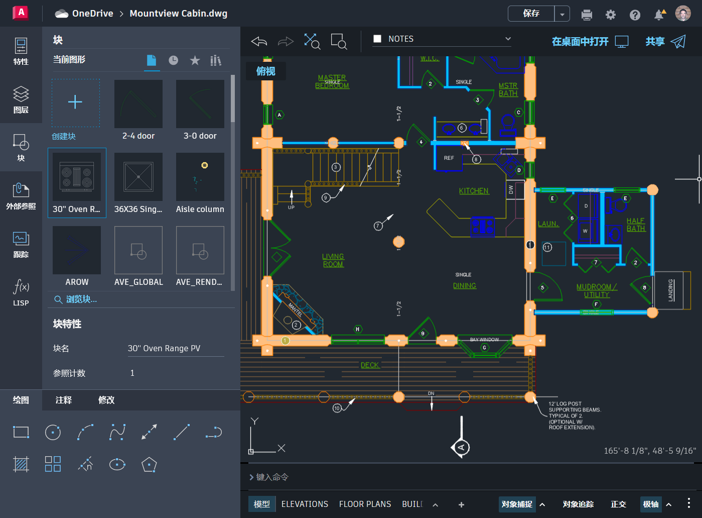Open the plot/print icon
The height and width of the screenshot is (518, 702).
pyautogui.click(x=587, y=15)
